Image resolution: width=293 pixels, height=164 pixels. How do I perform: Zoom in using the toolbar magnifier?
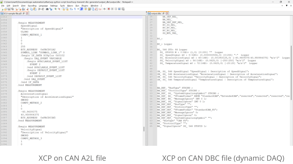tap(55, 9)
